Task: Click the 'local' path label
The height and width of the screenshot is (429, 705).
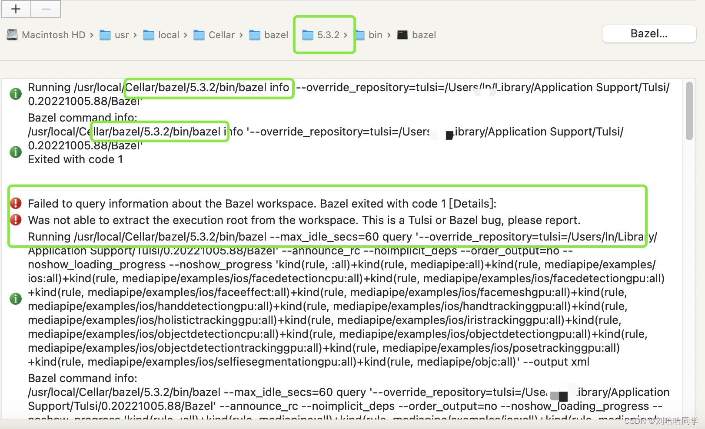Action: (169, 35)
